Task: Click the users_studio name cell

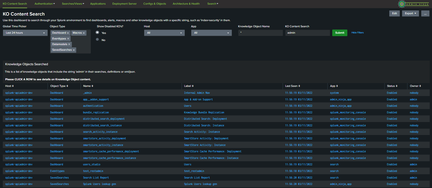Action: click(92, 165)
